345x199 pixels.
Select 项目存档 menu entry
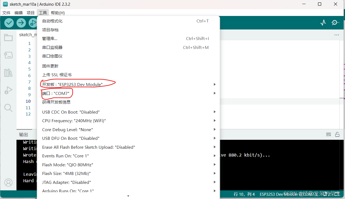[128, 30]
